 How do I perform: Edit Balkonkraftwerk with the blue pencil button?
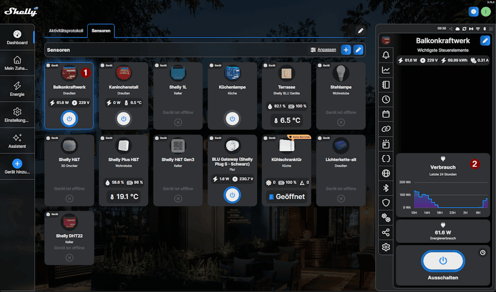(x=485, y=41)
